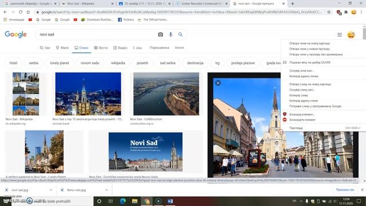366x206 pixels.
Task: Open the 'Још' more dropdown
Action: [137, 47]
